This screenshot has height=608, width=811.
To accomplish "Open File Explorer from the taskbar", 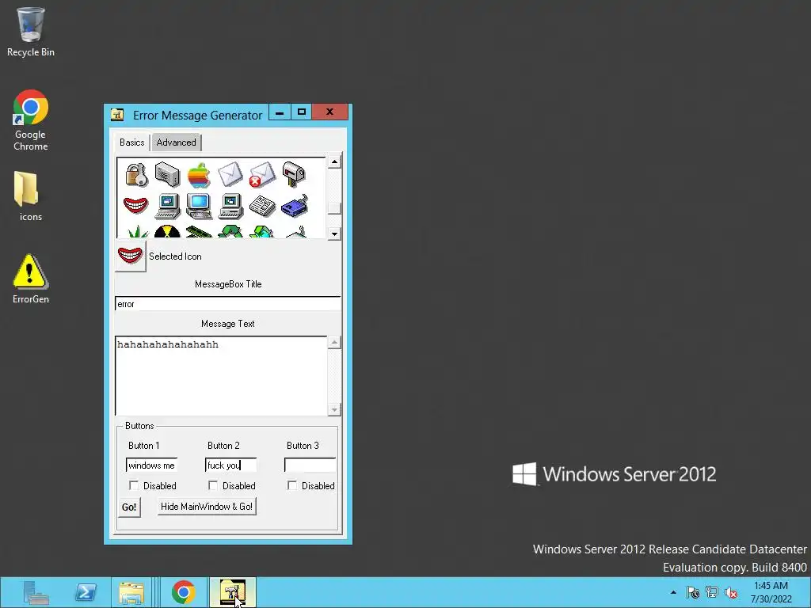I will 131,592.
